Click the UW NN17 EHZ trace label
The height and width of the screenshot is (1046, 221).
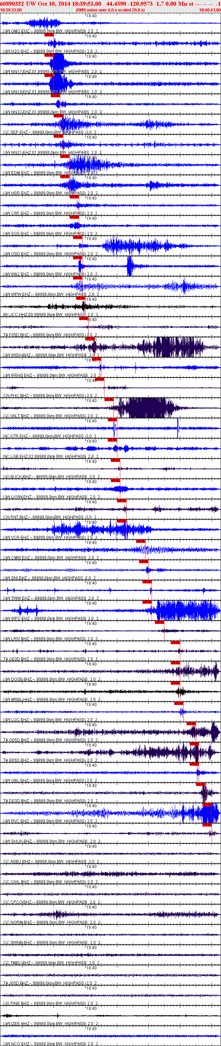pos(53,72)
